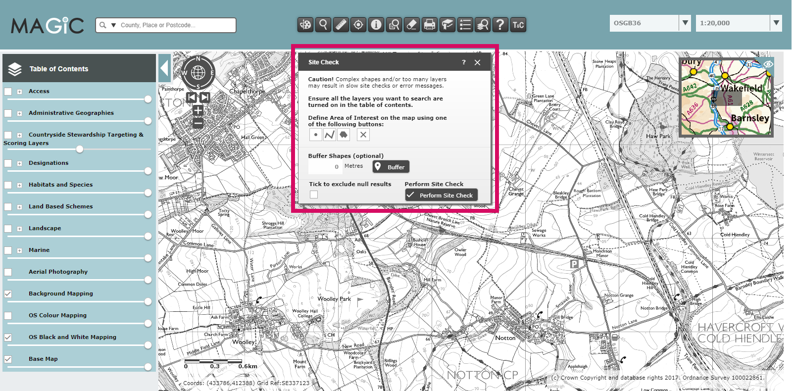This screenshot has width=792, height=391.
Task: Open the Site Check tool with list-and-magnifier icon
Action: tap(394, 24)
